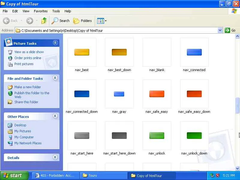Open the View menu
This screenshot has height=180, width=240.
[26, 11]
